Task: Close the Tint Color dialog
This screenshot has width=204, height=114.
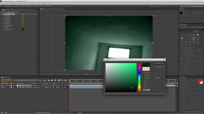Action: coord(164,60)
